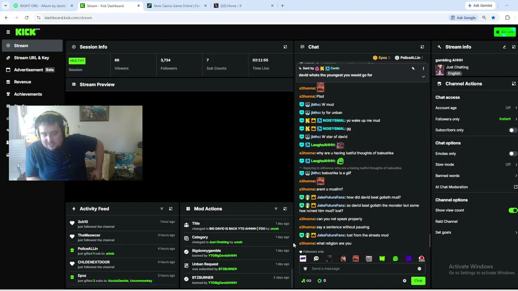
Task: Open Achievements page
Action: [x=32, y=94]
